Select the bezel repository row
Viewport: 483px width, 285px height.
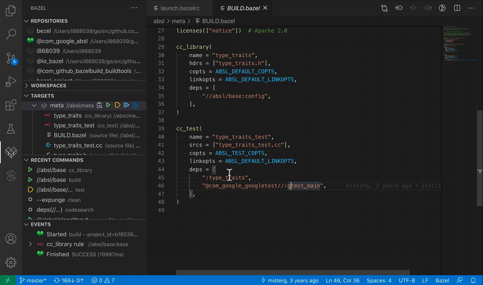click(84, 31)
